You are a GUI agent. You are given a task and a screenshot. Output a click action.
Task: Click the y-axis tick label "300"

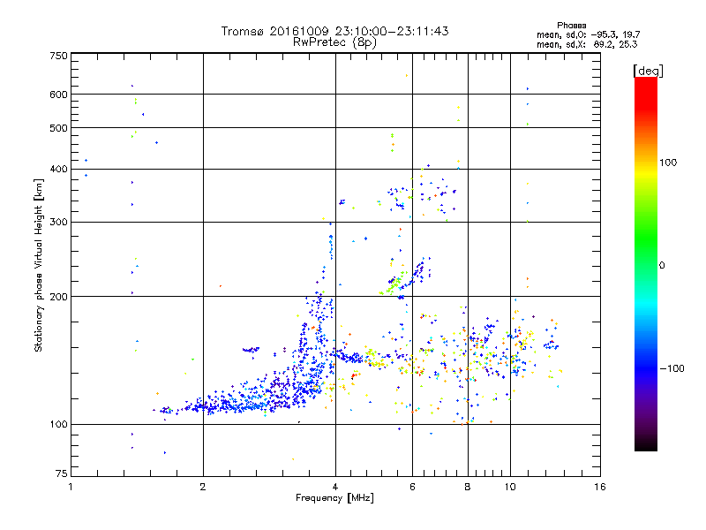pos(58,223)
